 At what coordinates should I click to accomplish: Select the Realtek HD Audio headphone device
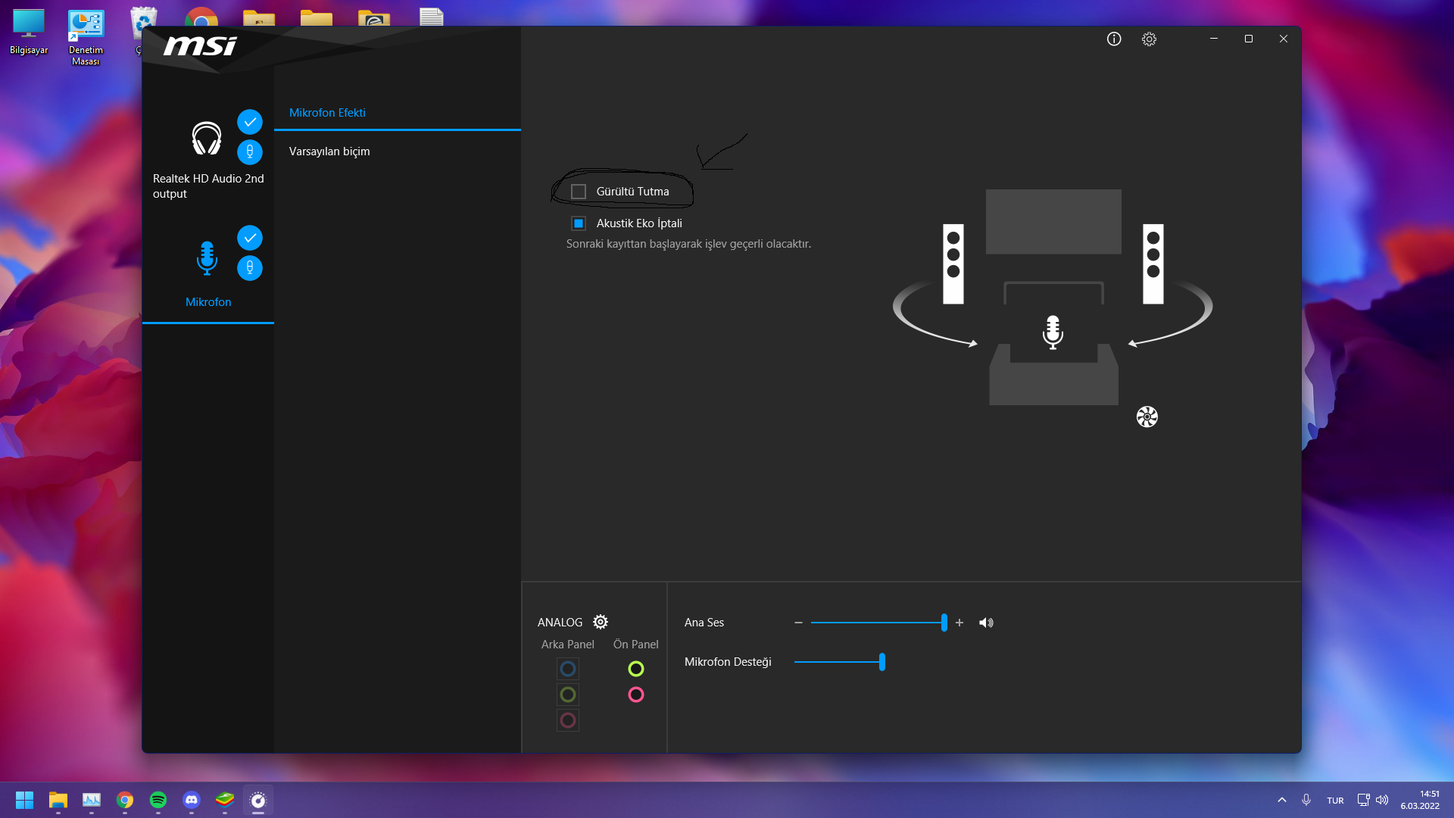(207, 139)
